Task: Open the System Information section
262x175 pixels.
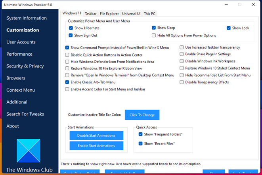Action: 27,18
